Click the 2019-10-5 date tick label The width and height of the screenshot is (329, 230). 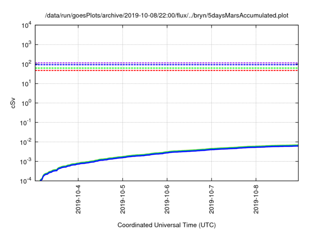(x=123, y=199)
